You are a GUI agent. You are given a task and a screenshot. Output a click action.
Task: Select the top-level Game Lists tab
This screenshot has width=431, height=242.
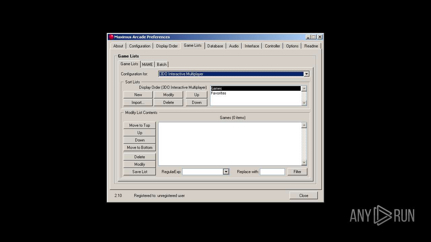pos(193,45)
